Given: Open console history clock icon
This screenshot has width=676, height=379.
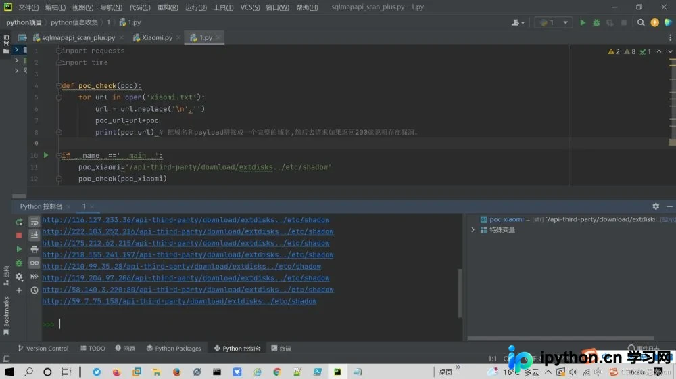Looking at the screenshot, I should point(34,290).
